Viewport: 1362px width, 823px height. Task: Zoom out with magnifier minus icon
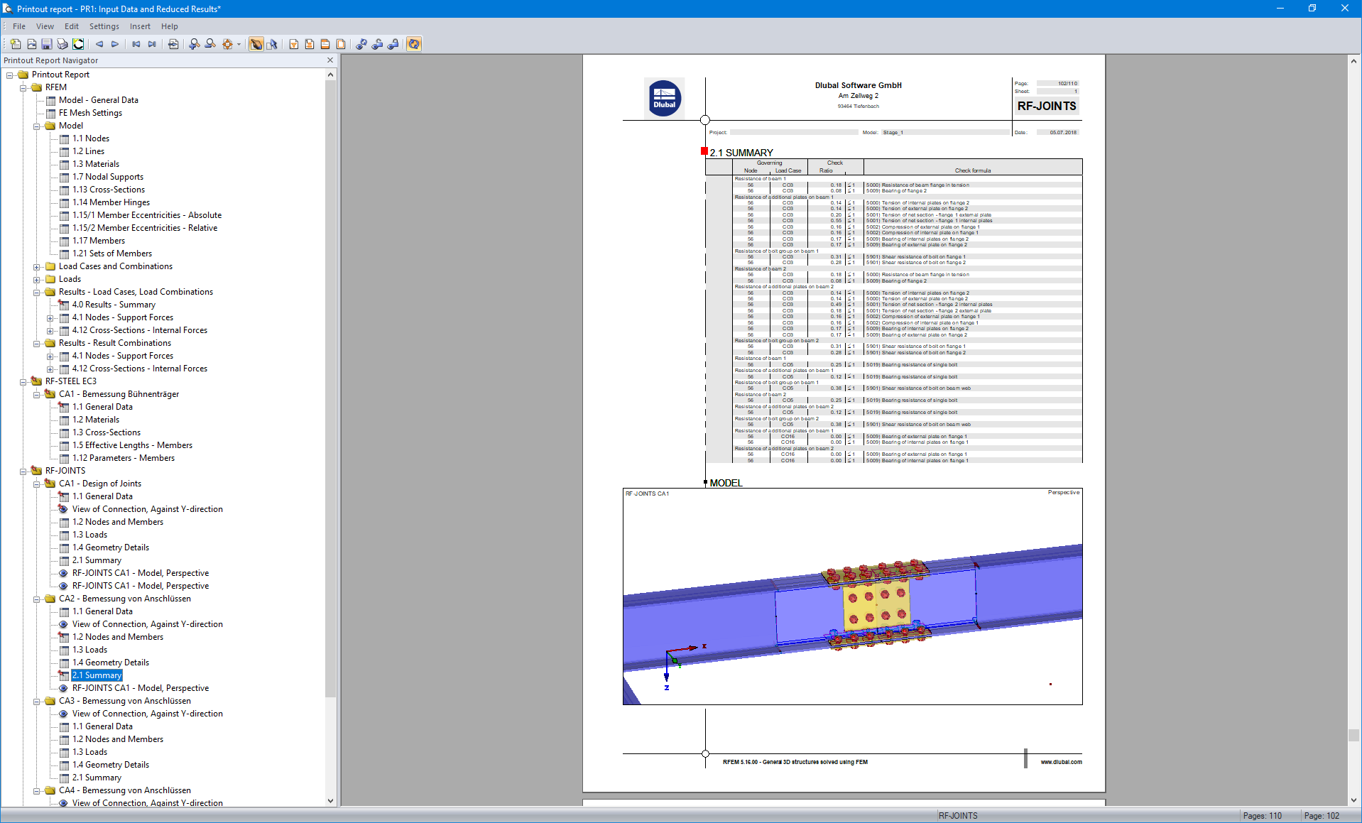pyautogui.click(x=210, y=44)
